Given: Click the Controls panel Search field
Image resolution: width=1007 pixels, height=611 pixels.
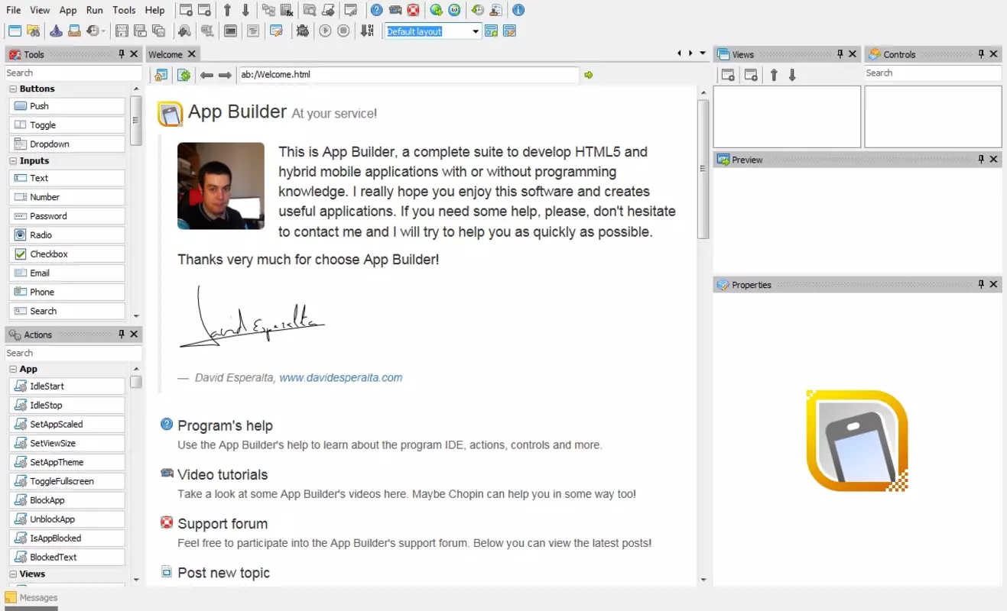Looking at the screenshot, I should pyautogui.click(x=933, y=73).
